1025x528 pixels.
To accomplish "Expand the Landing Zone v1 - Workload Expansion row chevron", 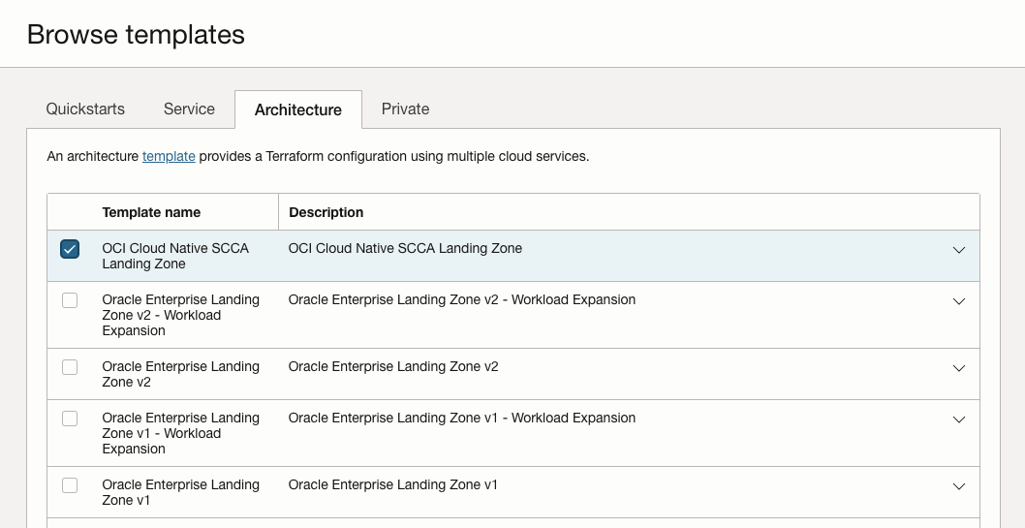I will tap(959, 419).
